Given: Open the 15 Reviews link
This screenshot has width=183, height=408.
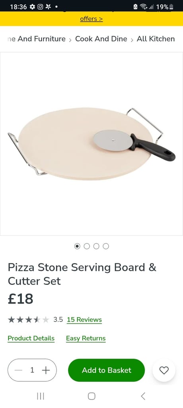Looking at the screenshot, I should [84, 320].
